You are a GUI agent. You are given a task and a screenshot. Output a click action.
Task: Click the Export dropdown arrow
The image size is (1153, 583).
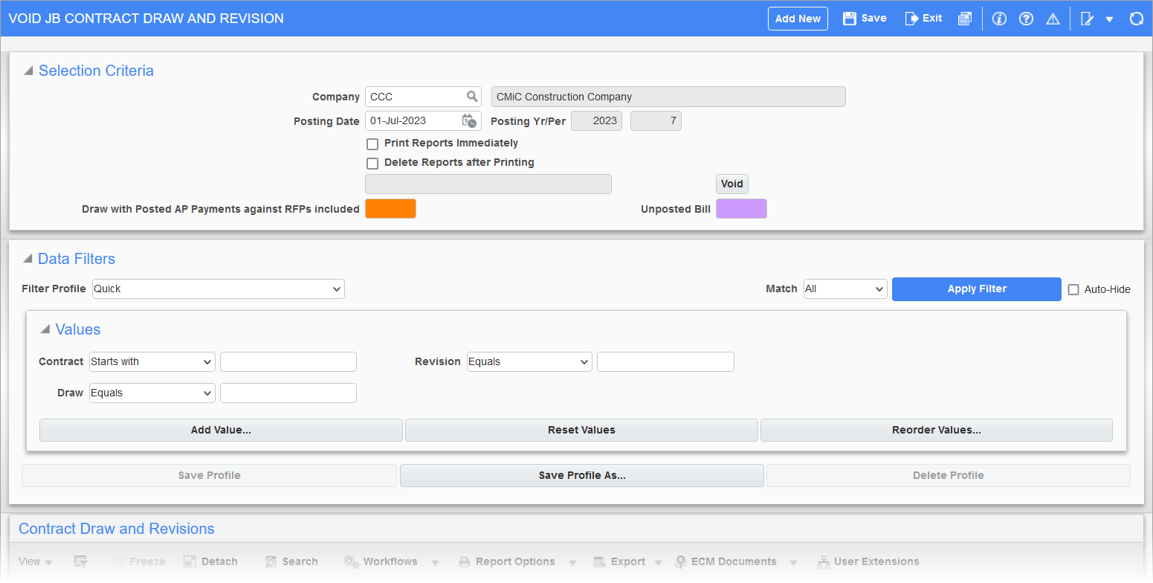659,562
